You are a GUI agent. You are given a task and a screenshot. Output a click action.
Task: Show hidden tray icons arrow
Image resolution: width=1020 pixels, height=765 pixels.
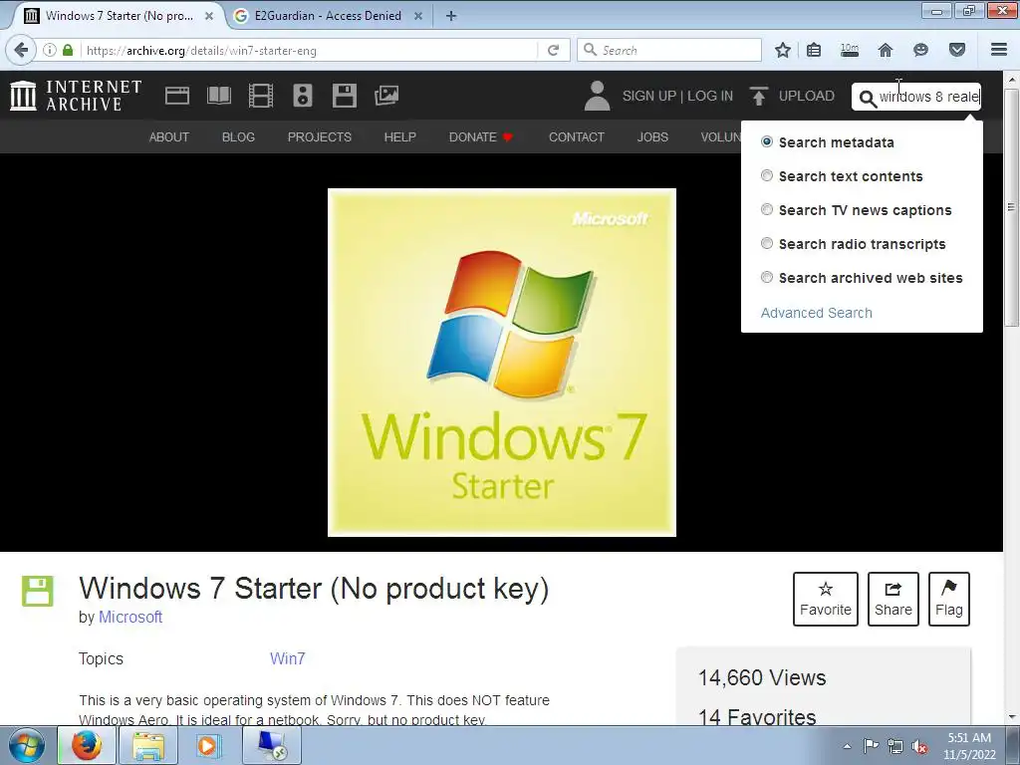[847, 746]
